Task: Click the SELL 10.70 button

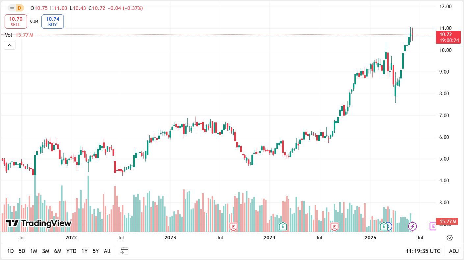Action: pos(15,21)
